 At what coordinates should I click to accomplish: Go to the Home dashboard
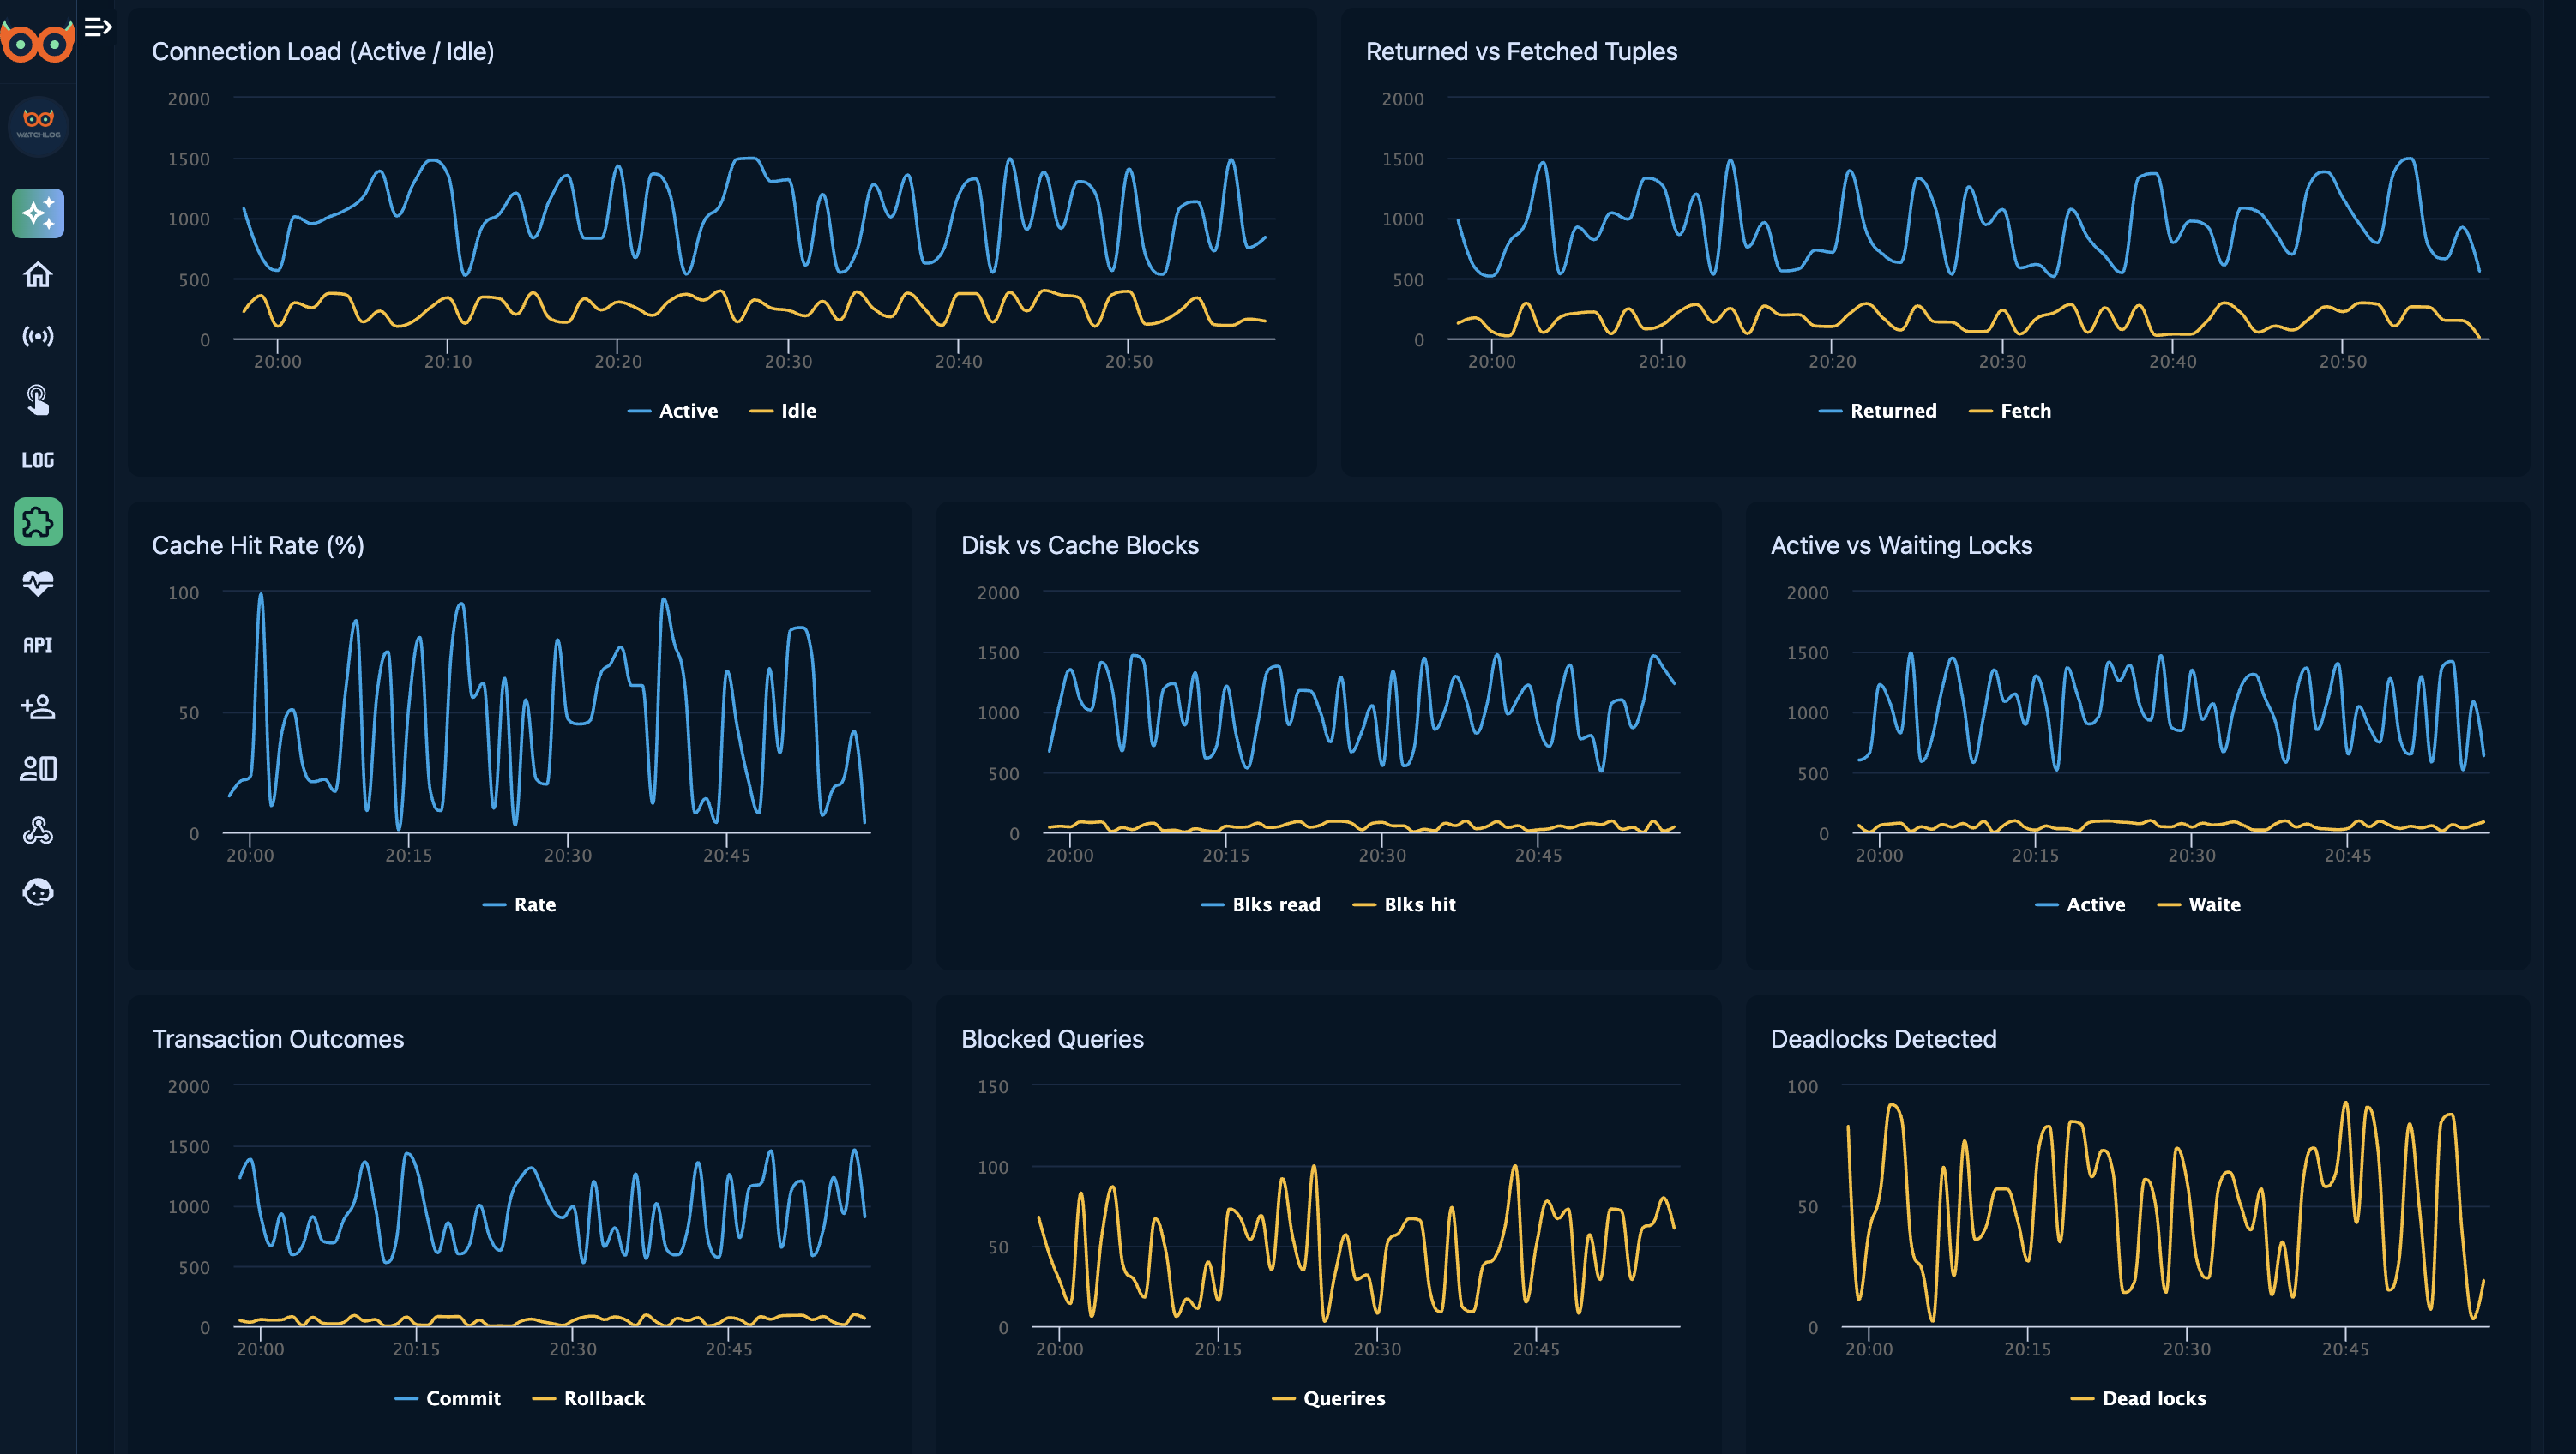pos(38,275)
